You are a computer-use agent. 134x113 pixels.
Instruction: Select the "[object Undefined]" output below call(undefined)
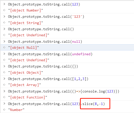tap(28, 60)
